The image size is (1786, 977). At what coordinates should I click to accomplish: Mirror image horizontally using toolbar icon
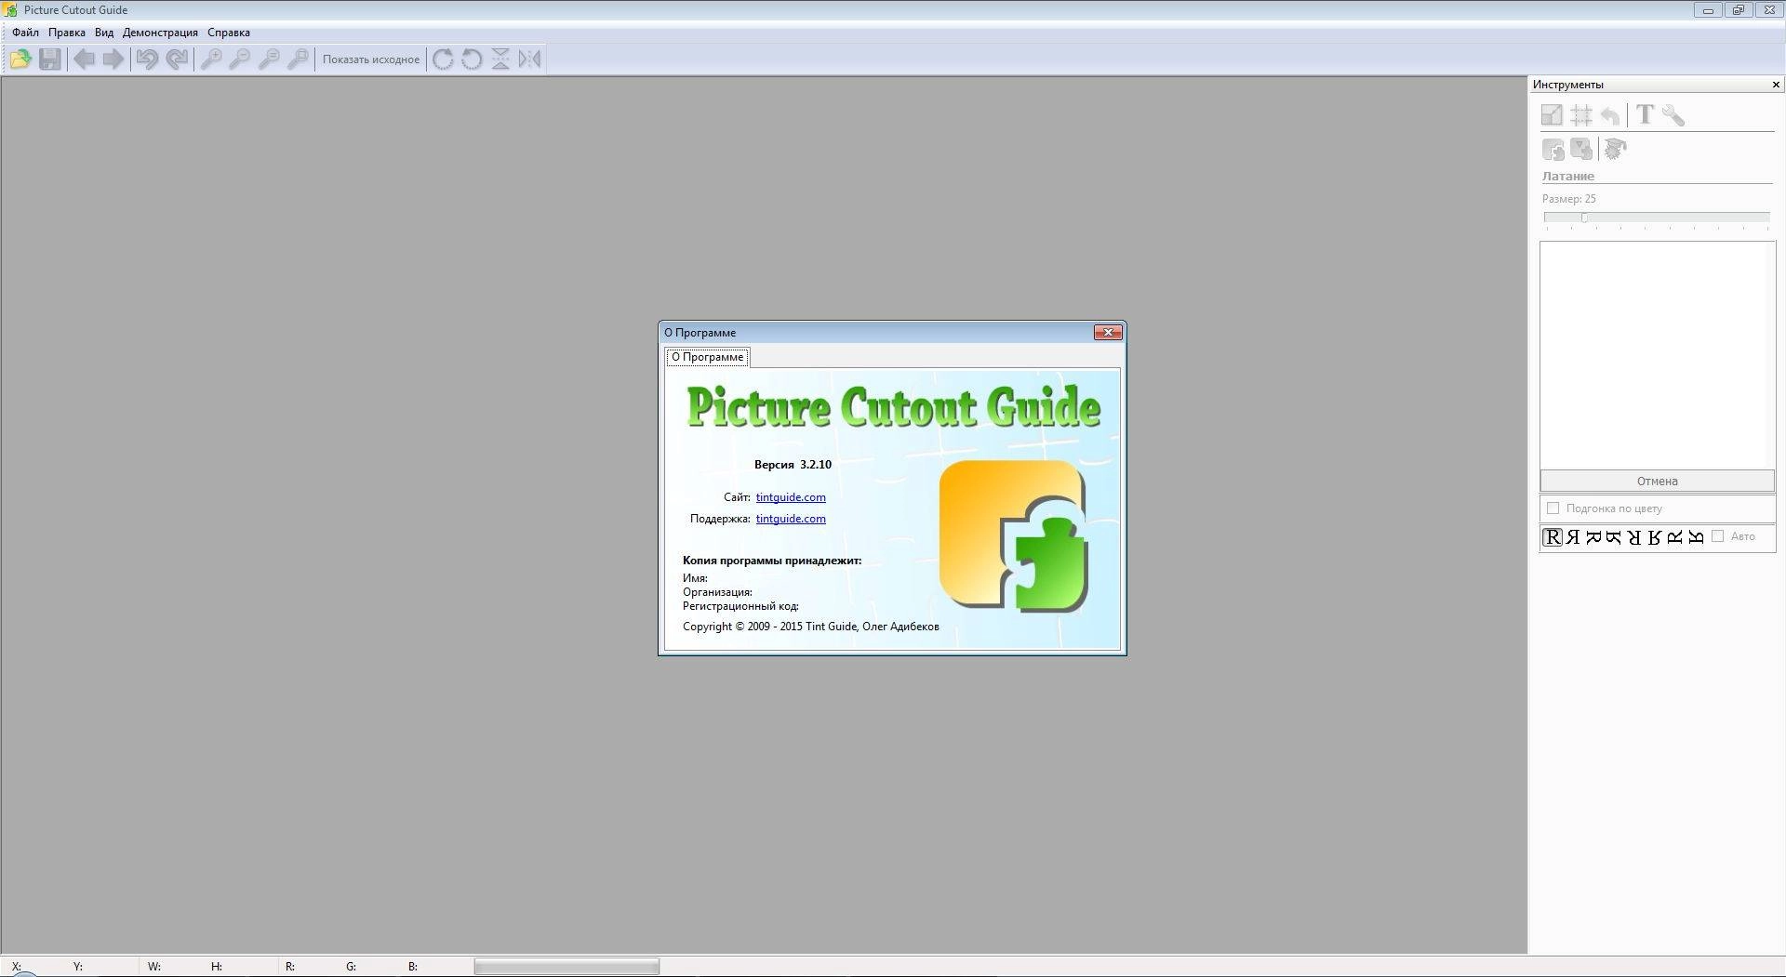(530, 59)
